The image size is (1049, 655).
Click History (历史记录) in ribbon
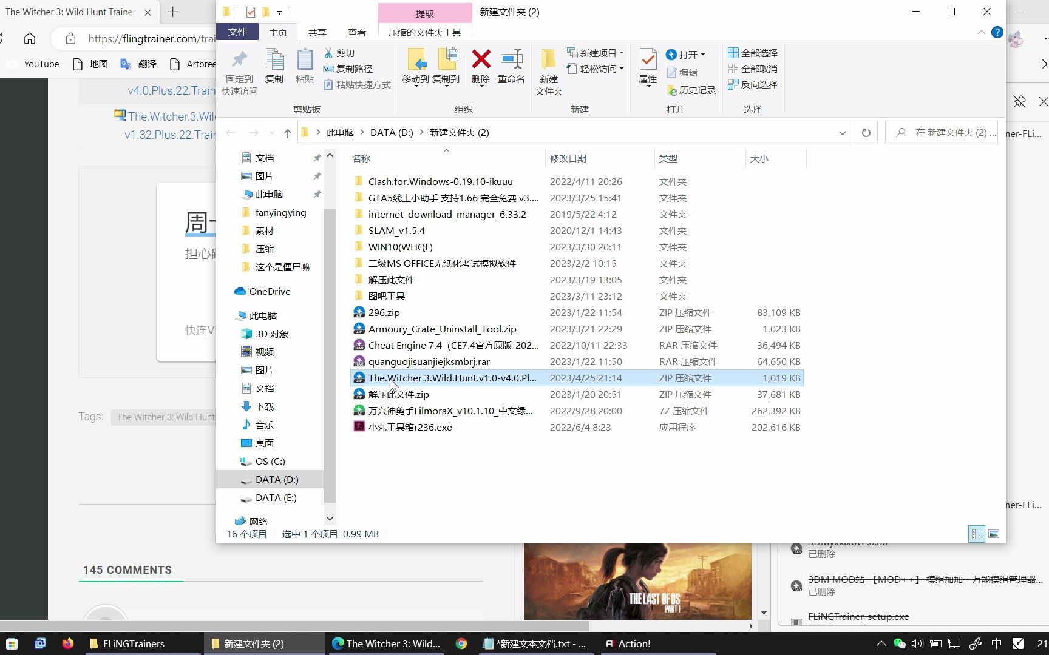[x=691, y=90]
